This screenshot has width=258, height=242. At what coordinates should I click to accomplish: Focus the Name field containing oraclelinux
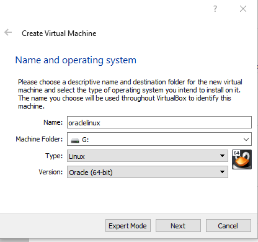pos(159,122)
